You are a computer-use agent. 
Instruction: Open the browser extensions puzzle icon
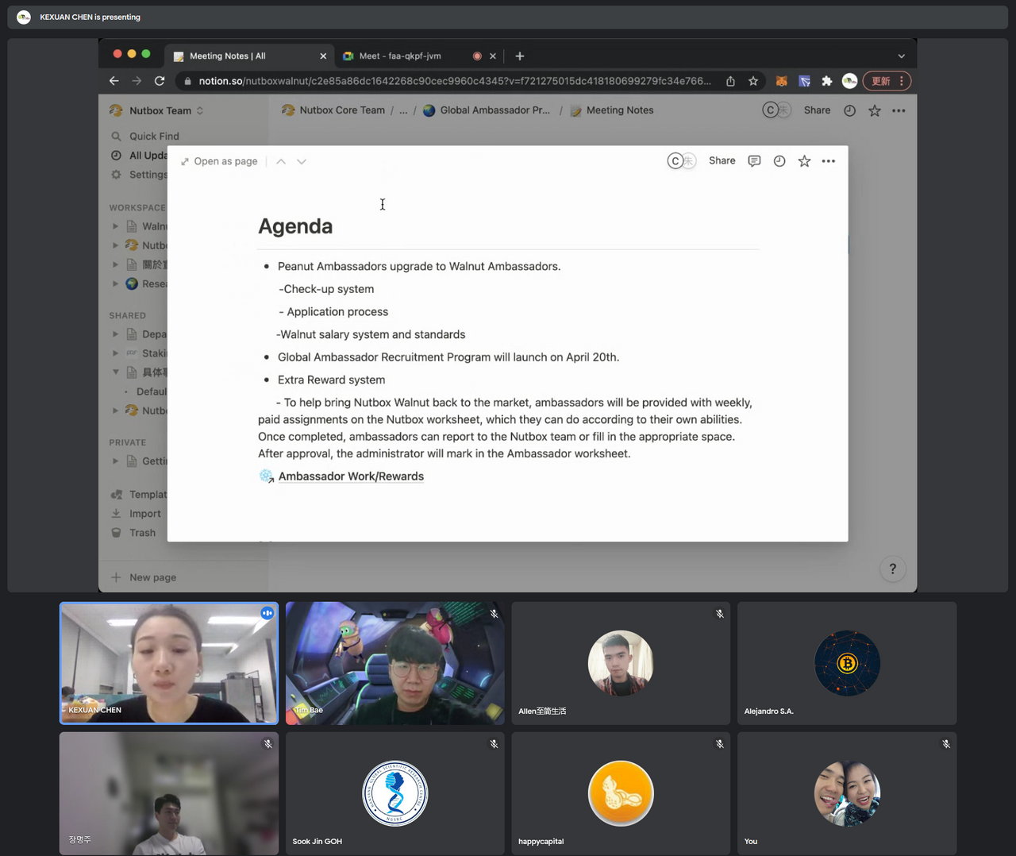pyautogui.click(x=827, y=81)
